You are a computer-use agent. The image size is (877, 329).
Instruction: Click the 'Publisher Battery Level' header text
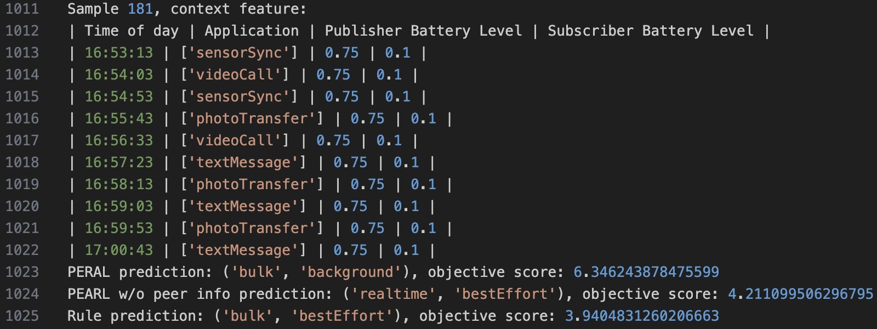pos(423,31)
